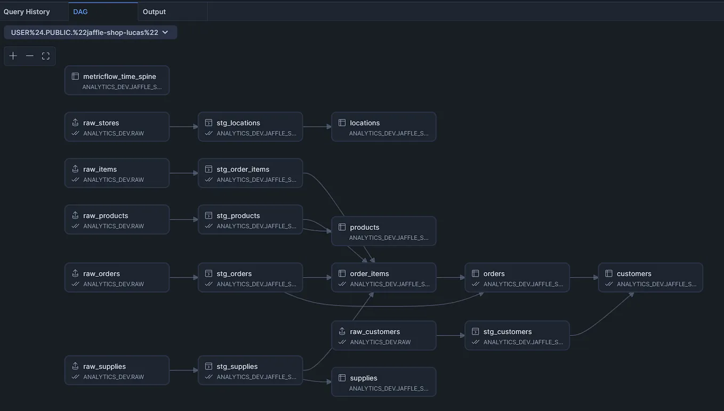Click the view icon on the customers node
Screen dimensions: 724x411
point(608,273)
